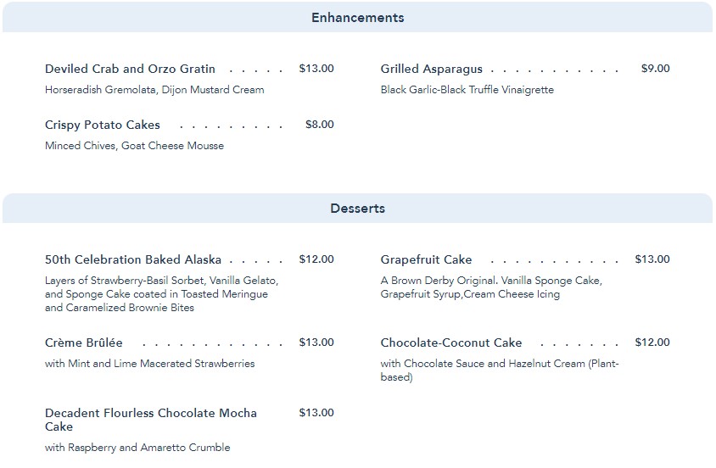Collapse the Desserts section header

(357, 209)
